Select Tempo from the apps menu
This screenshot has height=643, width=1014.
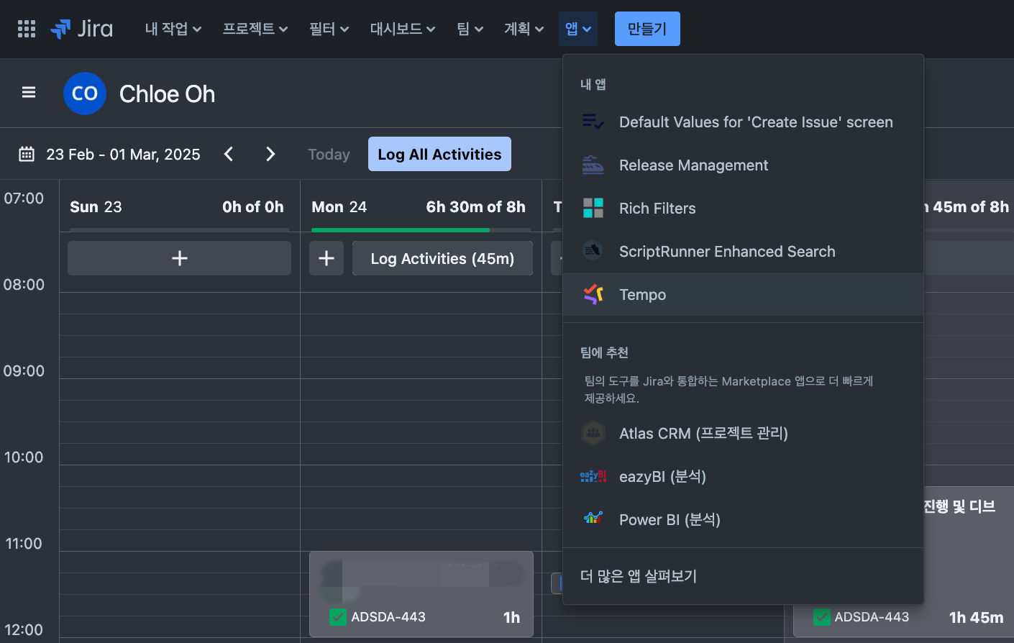coord(743,294)
